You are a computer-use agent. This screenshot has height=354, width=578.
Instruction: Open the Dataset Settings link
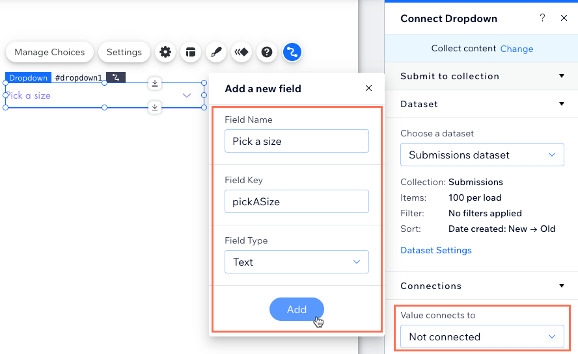point(436,250)
